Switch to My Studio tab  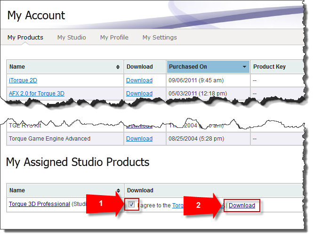click(72, 37)
